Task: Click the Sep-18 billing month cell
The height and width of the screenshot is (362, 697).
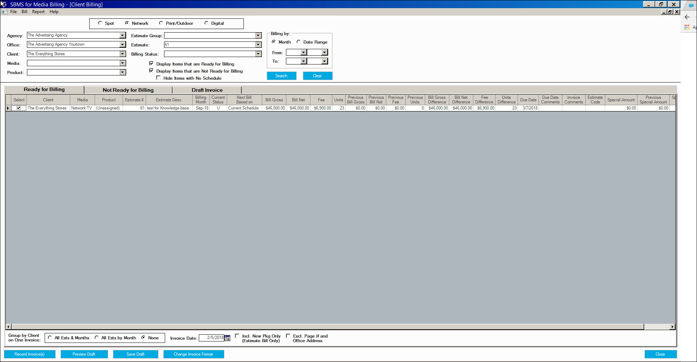Action: [201, 108]
